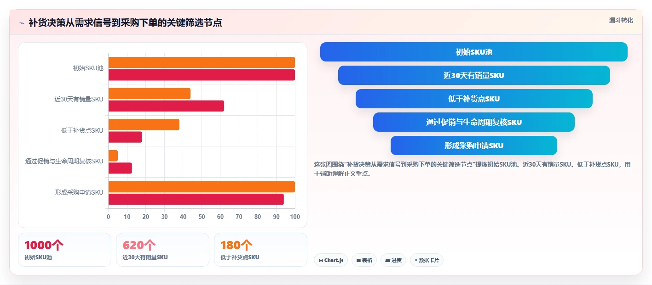
Task: Click the red bar for 低于补货点SKU
Action: (125, 137)
